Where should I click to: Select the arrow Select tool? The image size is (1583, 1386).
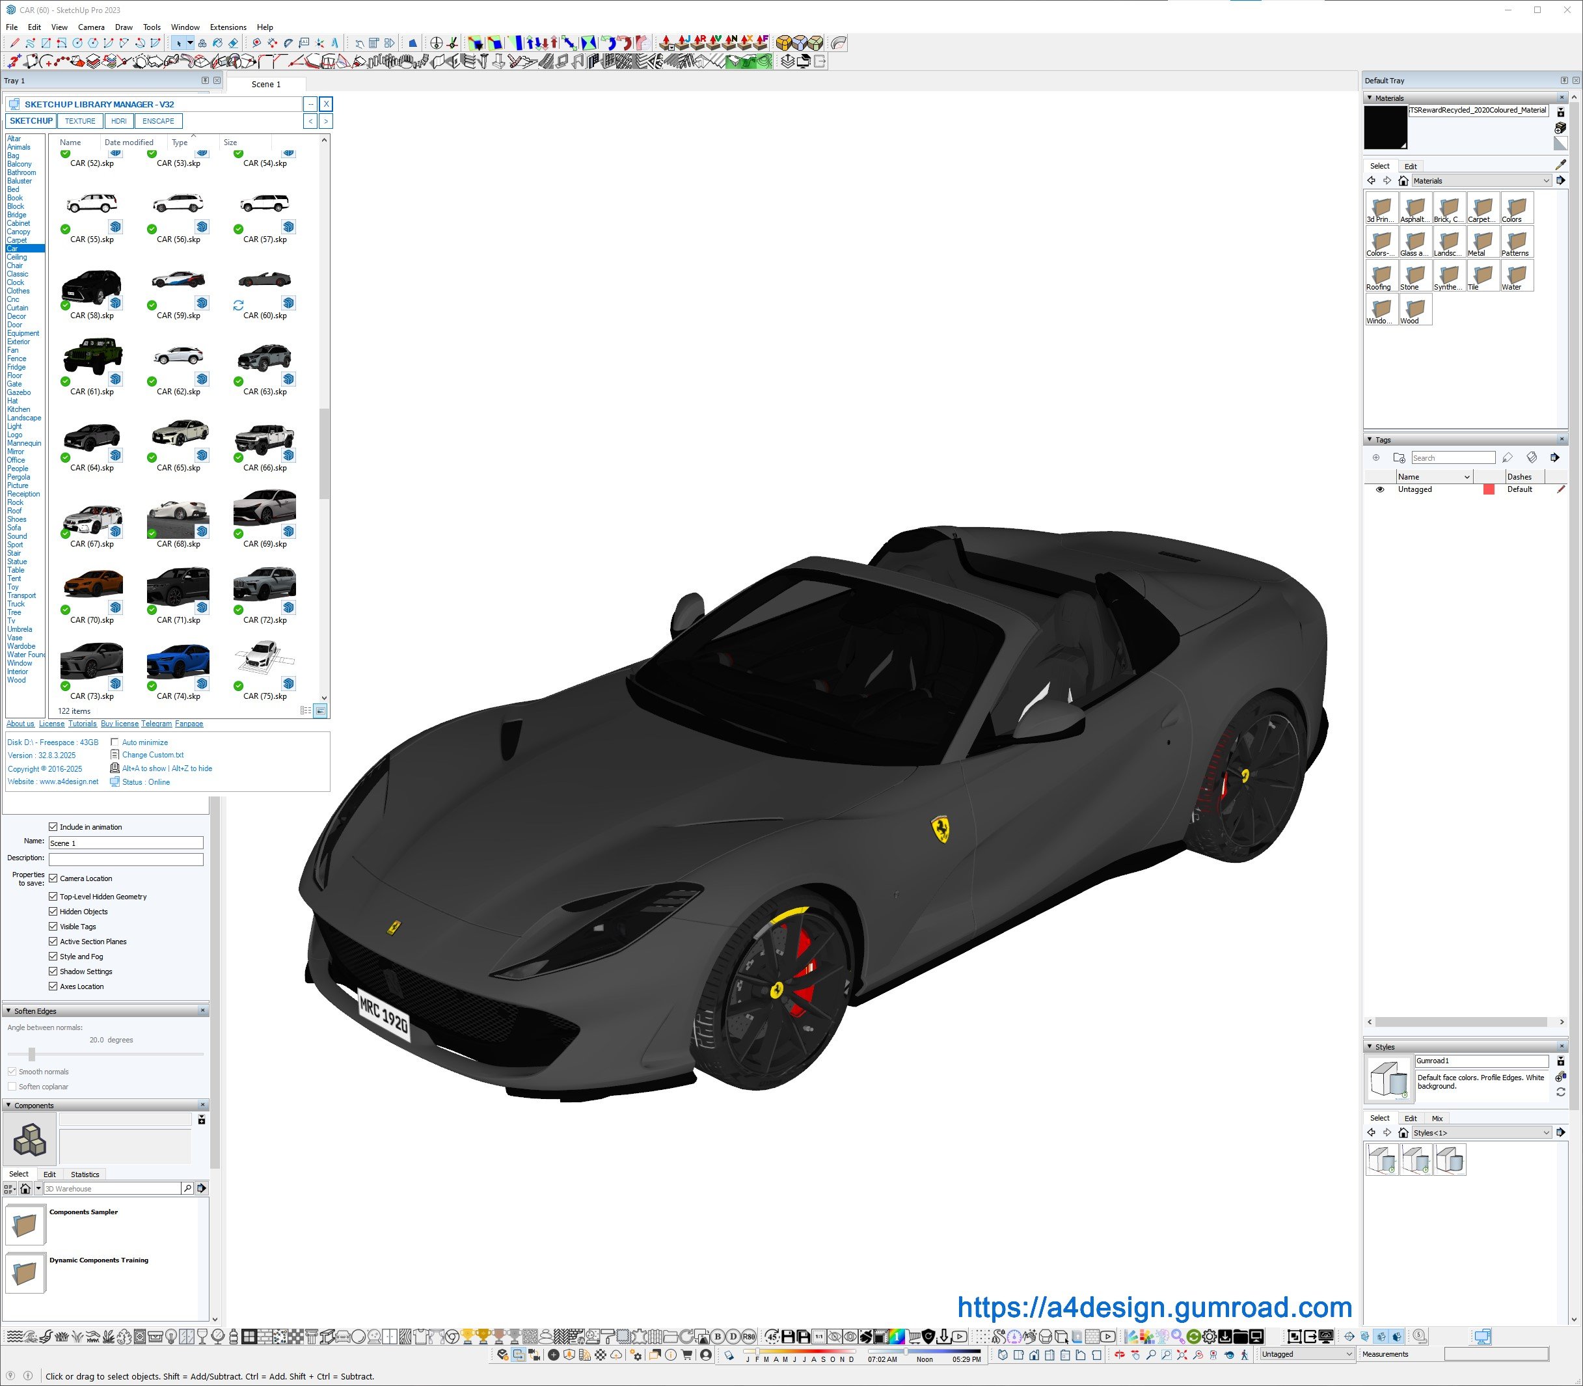click(x=179, y=44)
